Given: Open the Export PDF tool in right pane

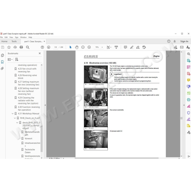Looking at the screenshot, I should point(189,61).
